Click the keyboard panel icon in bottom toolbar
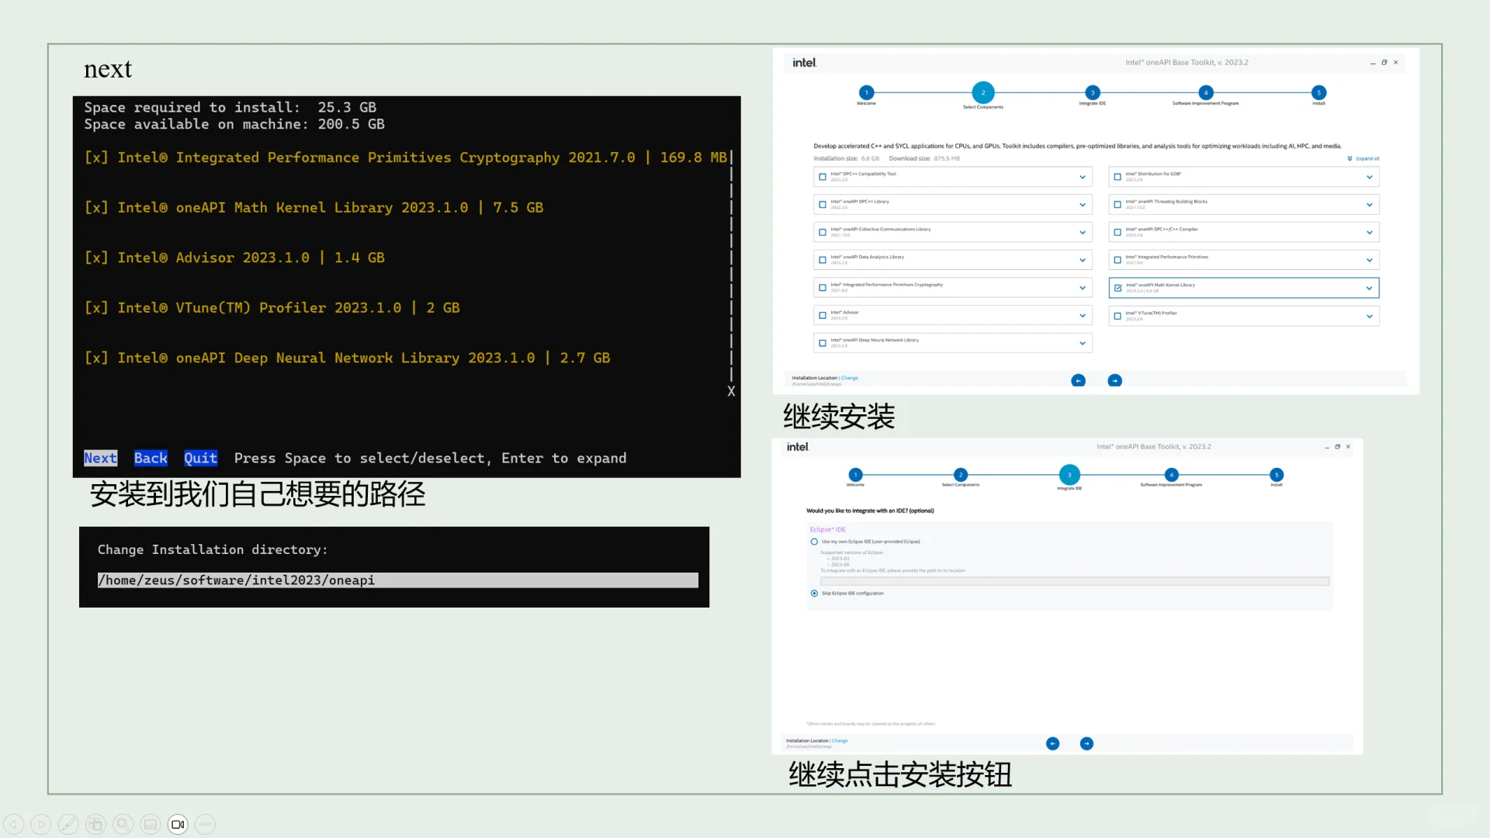The image size is (1490, 838). [150, 824]
